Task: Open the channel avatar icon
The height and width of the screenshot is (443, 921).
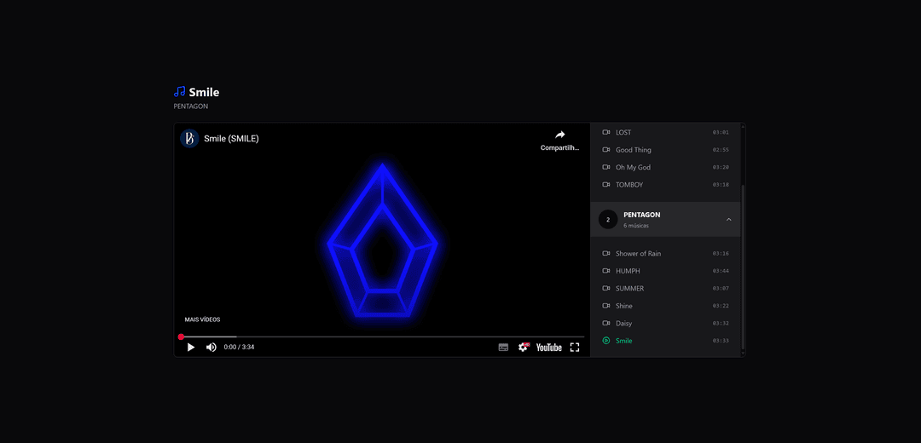Action: pyautogui.click(x=189, y=138)
